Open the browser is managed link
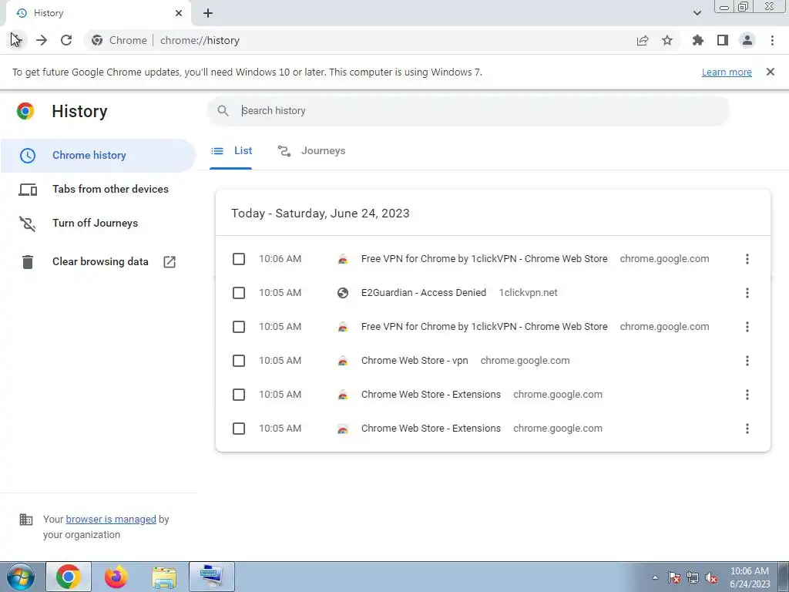 pos(111,519)
